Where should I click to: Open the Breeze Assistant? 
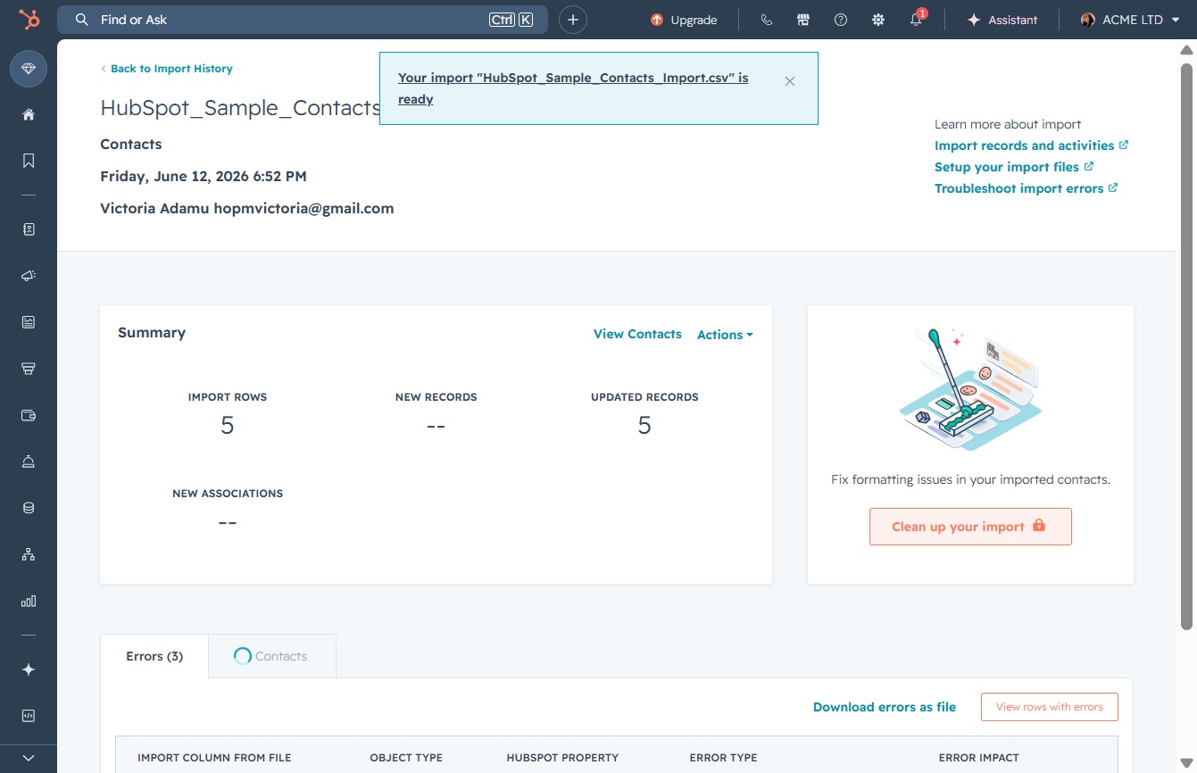pyautogui.click(x=1002, y=20)
